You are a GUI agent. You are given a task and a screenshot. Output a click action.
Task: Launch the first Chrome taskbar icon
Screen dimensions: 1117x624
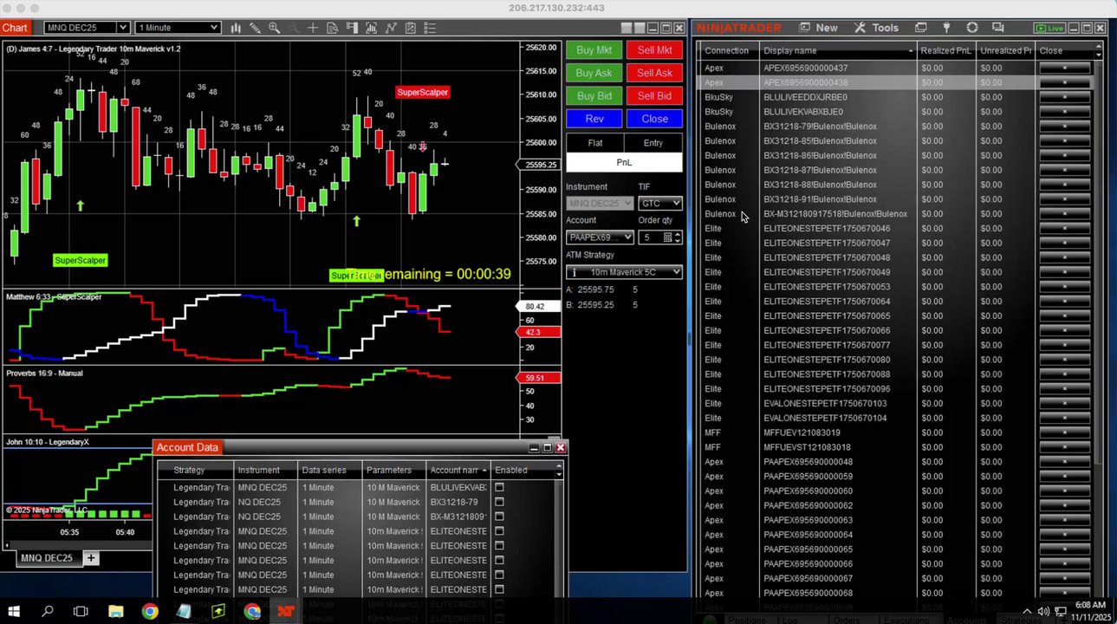pyautogui.click(x=150, y=611)
